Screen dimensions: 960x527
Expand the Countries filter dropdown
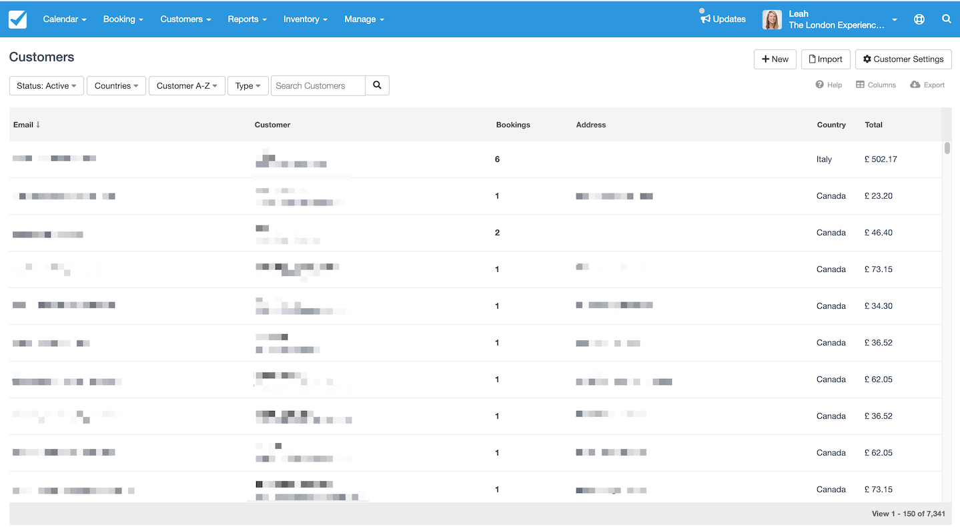click(x=117, y=85)
